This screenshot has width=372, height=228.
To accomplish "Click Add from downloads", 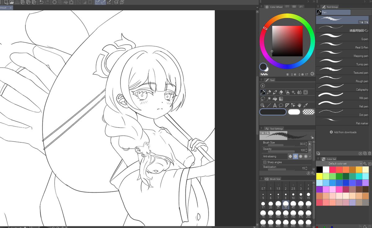I will pos(343,132).
